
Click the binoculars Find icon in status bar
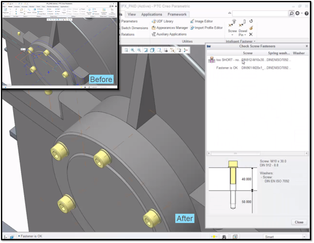pyautogui.click(x=224, y=237)
